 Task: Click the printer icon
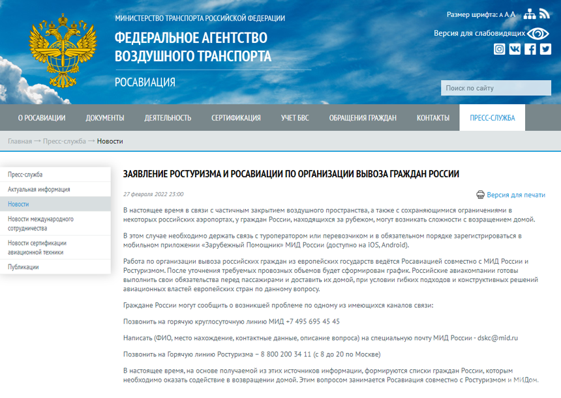click(x=480, y=195)
